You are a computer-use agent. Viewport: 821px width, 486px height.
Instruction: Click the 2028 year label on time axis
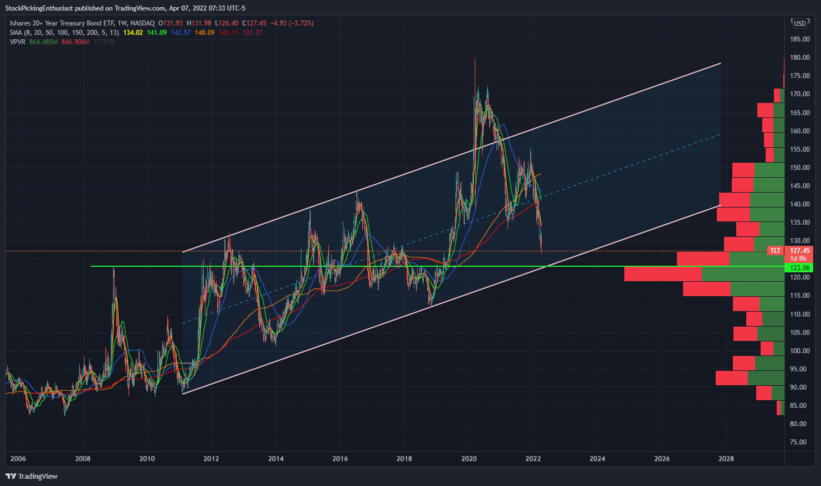pos(726,459)
